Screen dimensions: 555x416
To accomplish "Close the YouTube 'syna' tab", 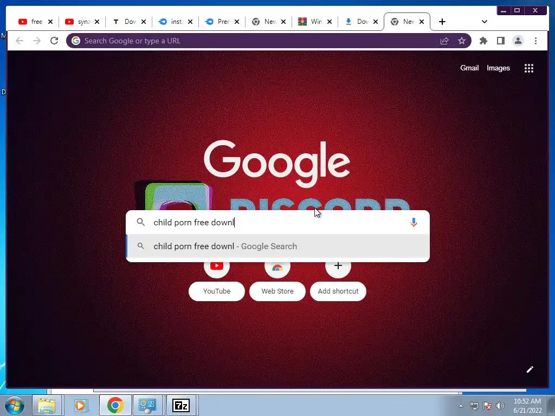I will pos(97,22).
